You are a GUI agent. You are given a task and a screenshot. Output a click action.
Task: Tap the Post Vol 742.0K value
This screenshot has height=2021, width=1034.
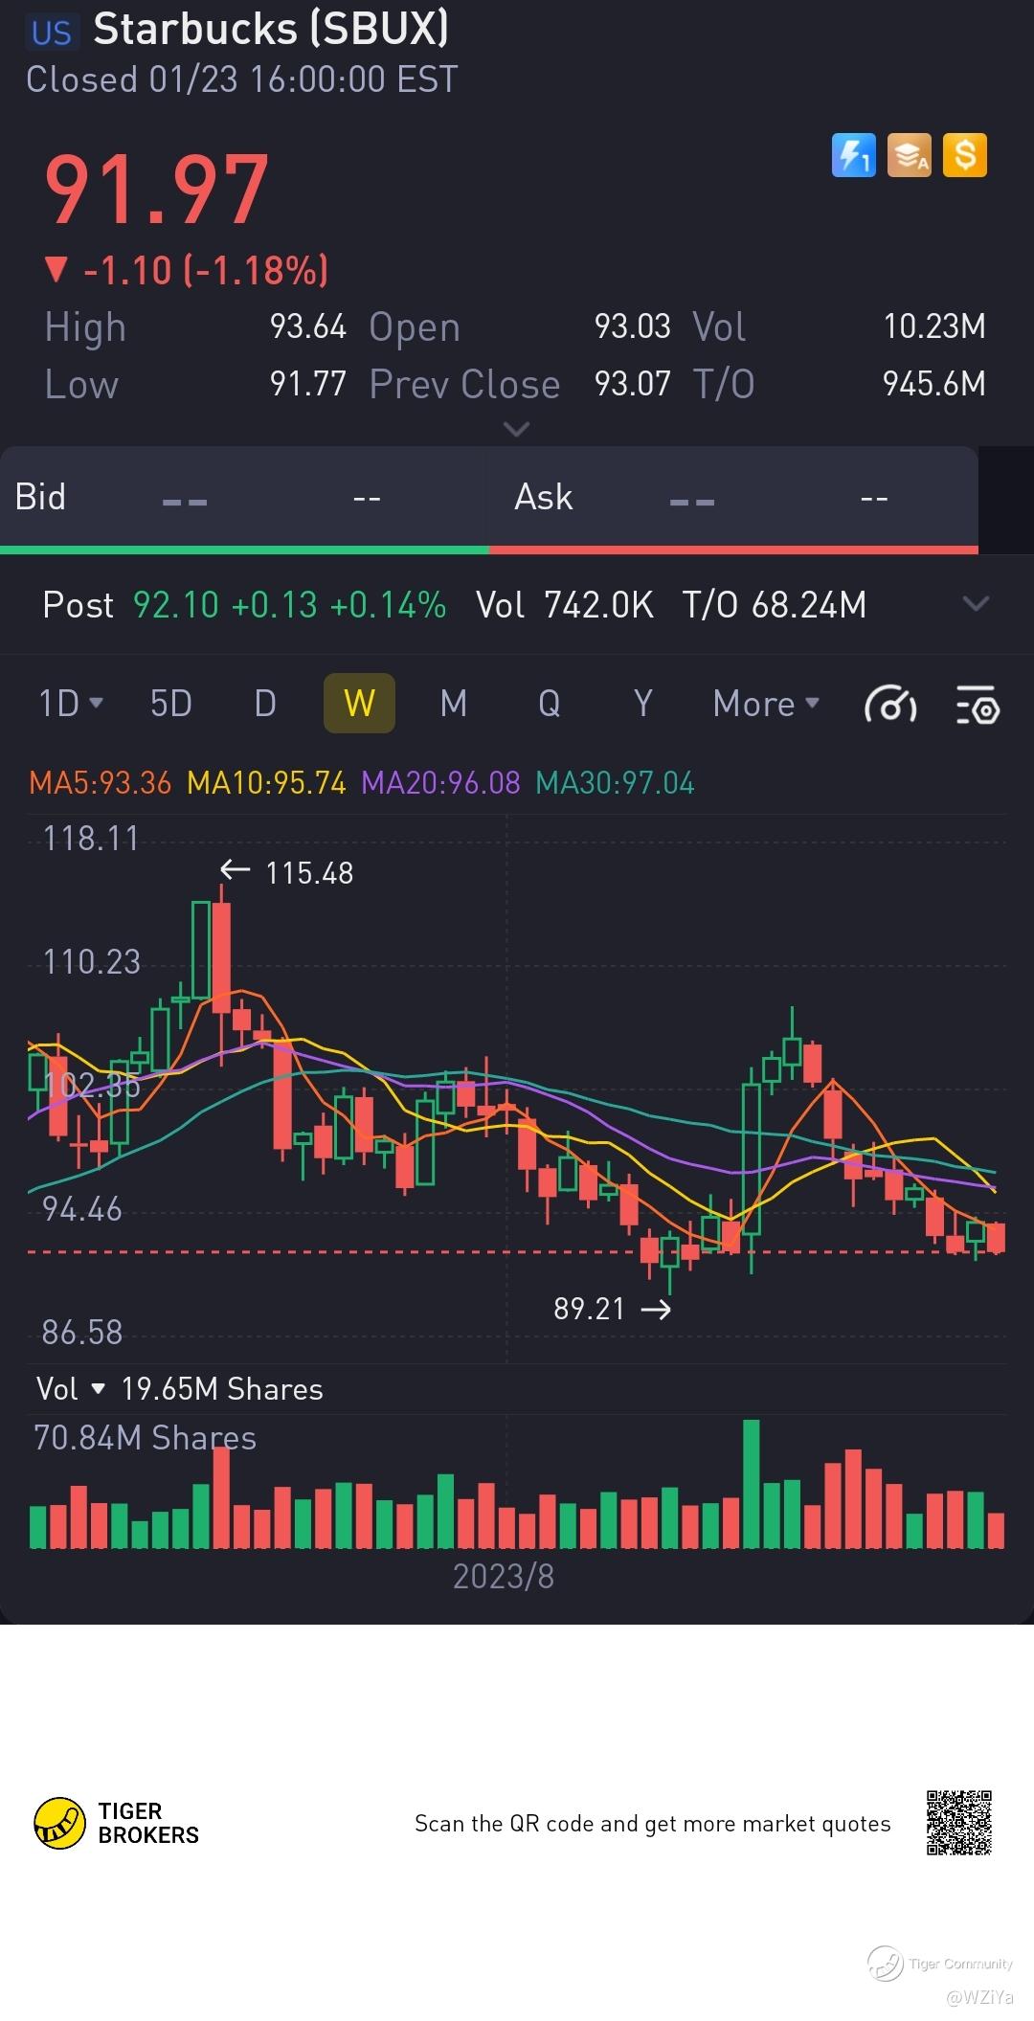[x=598, y=605]
